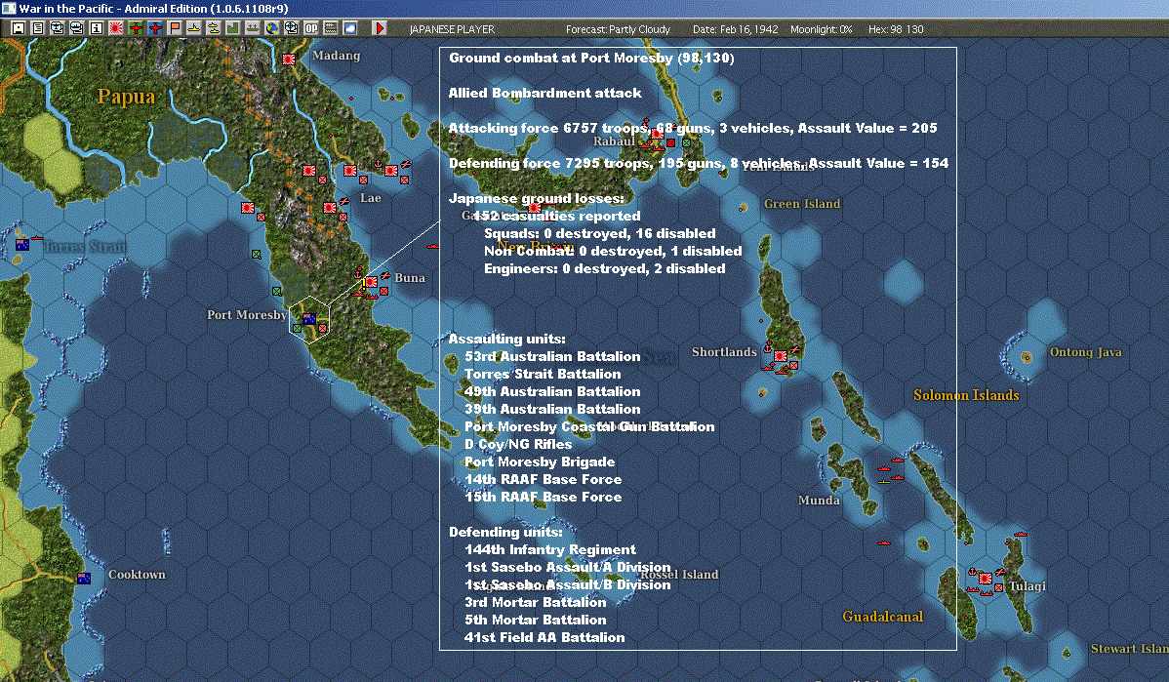Click 'D Coy/NG Rifles' entry
Viewport: 1169px width, 682px height.
coord(518,444)
